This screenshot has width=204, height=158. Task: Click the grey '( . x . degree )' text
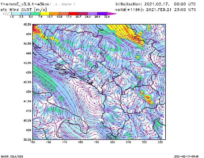[x=62, y=4]
